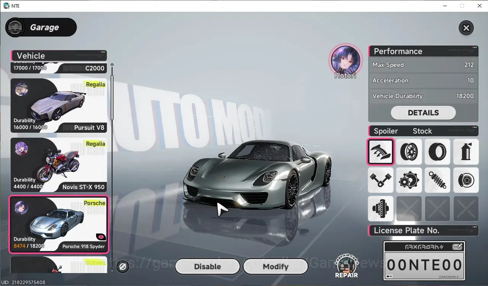This screenshot has height=286, width=488.
Task: Select the Porsche 918 Spyder card
Action: point(59,224)
